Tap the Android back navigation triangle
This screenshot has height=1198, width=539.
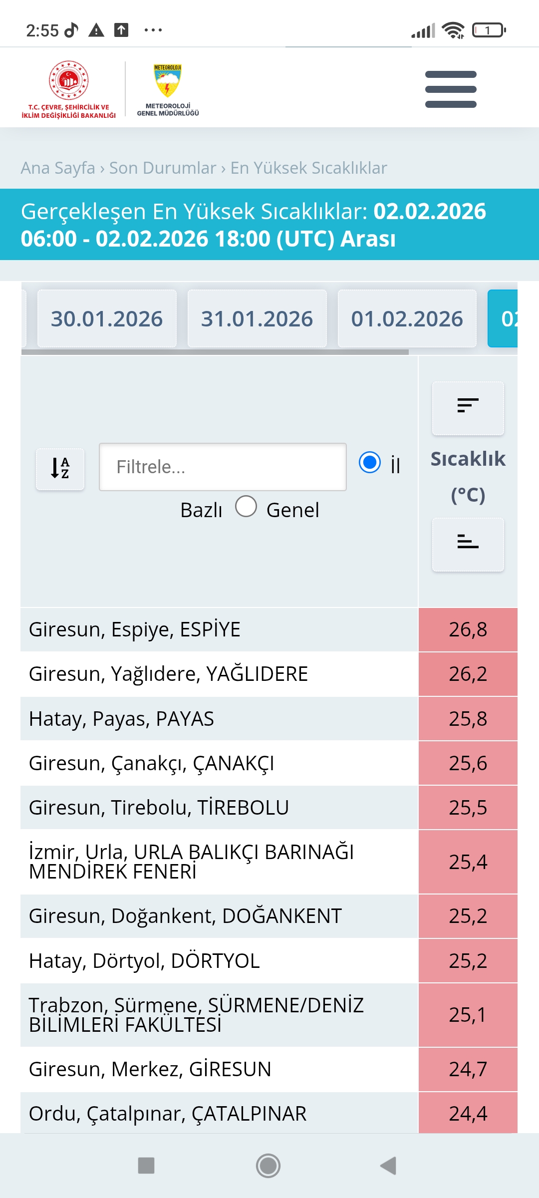pos(388,1166)
